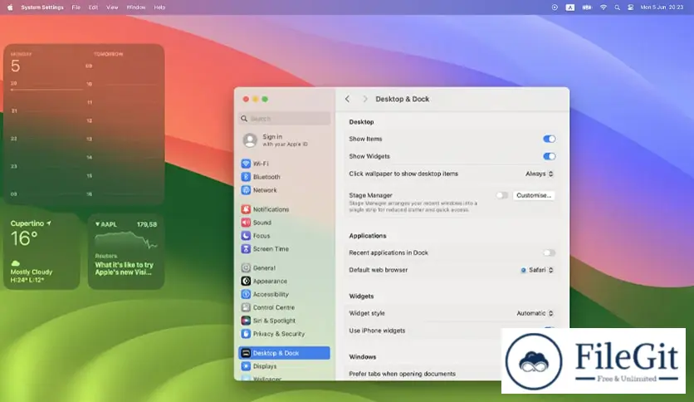Open the Window menu
This screenshot has height=402, width=694.
(136, 7)
